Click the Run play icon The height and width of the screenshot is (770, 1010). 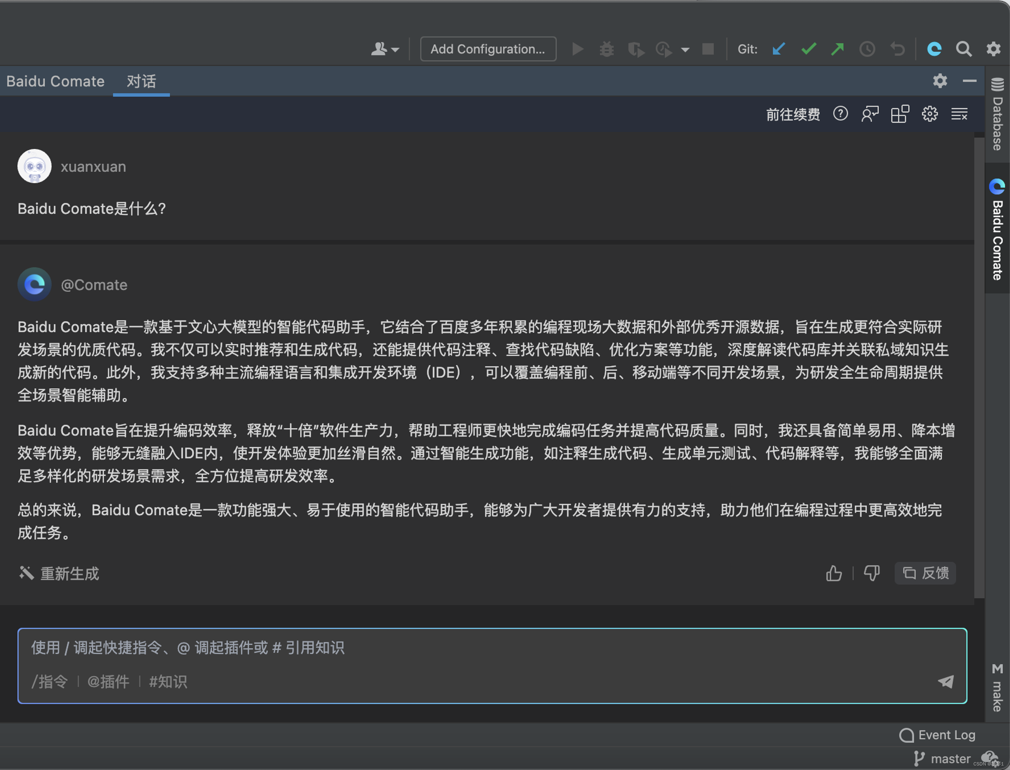pos(578,49)
